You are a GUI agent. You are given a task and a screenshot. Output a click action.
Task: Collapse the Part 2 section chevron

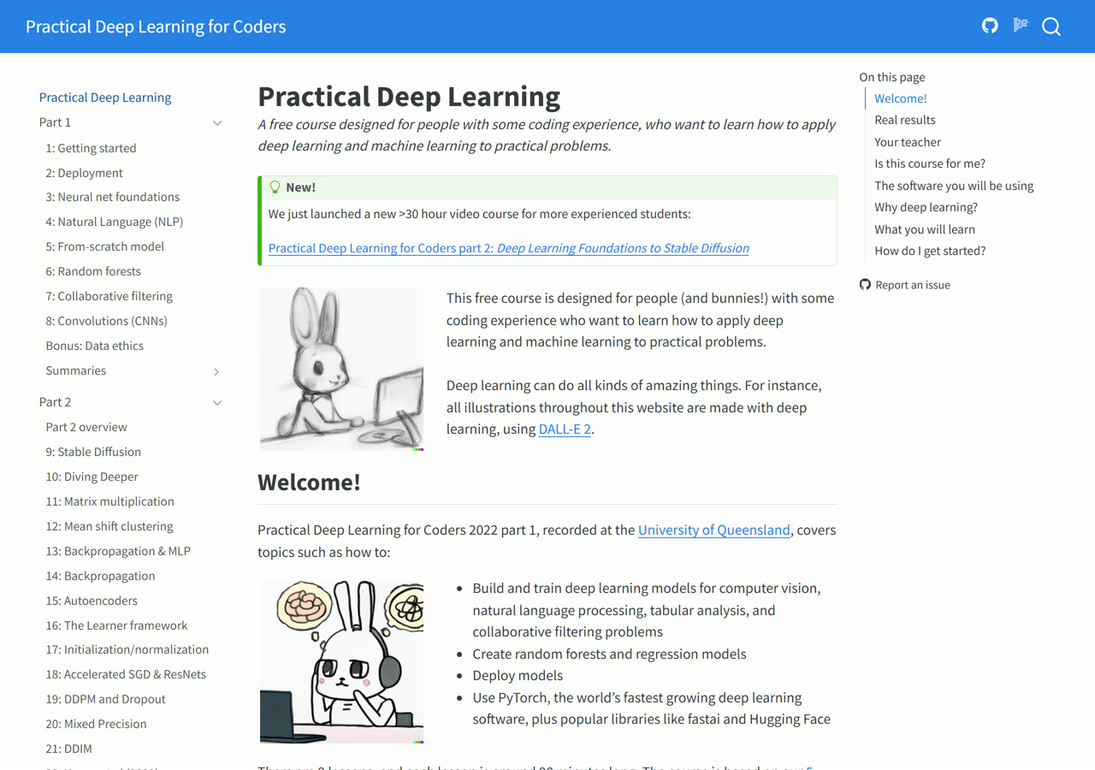coord(217,403)
